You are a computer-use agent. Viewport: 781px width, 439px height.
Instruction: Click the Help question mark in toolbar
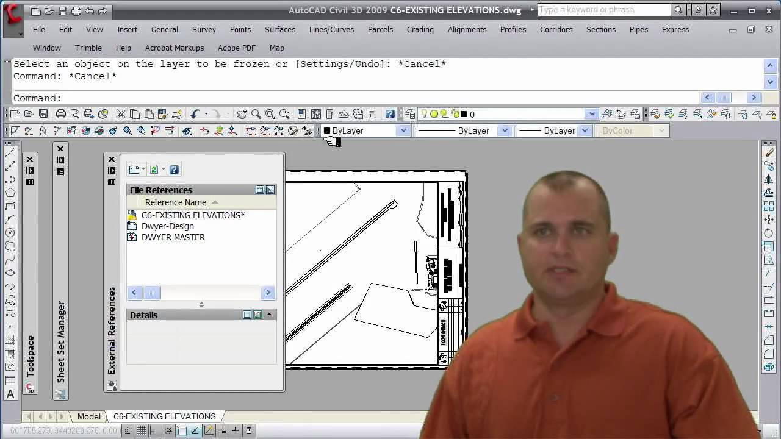390,114
